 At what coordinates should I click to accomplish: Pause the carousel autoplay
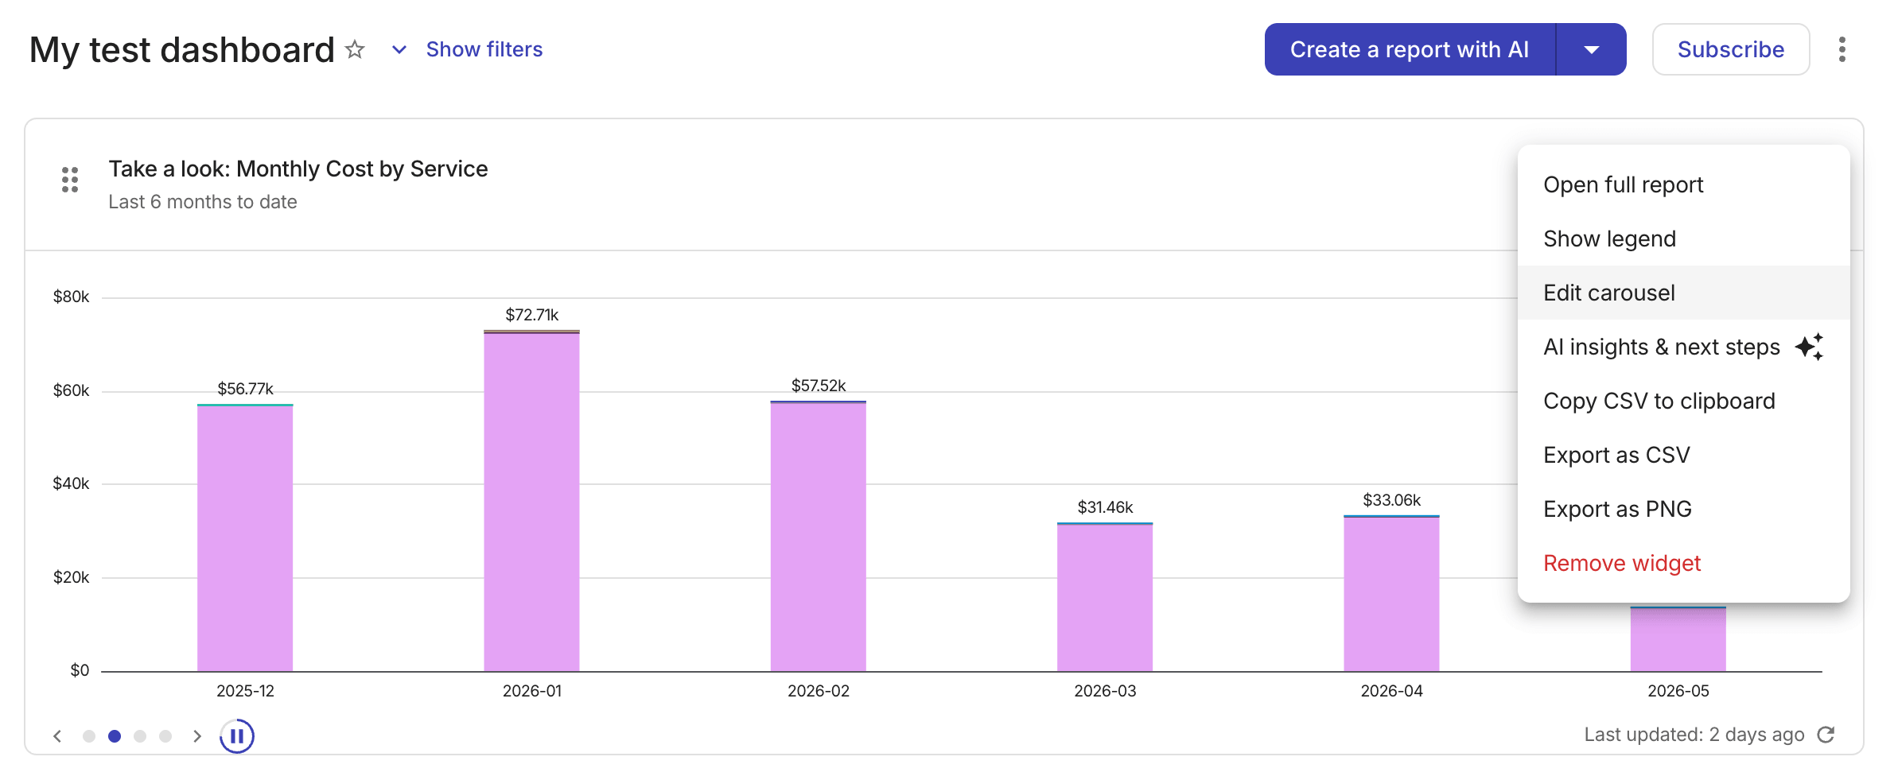coord(237,736)
